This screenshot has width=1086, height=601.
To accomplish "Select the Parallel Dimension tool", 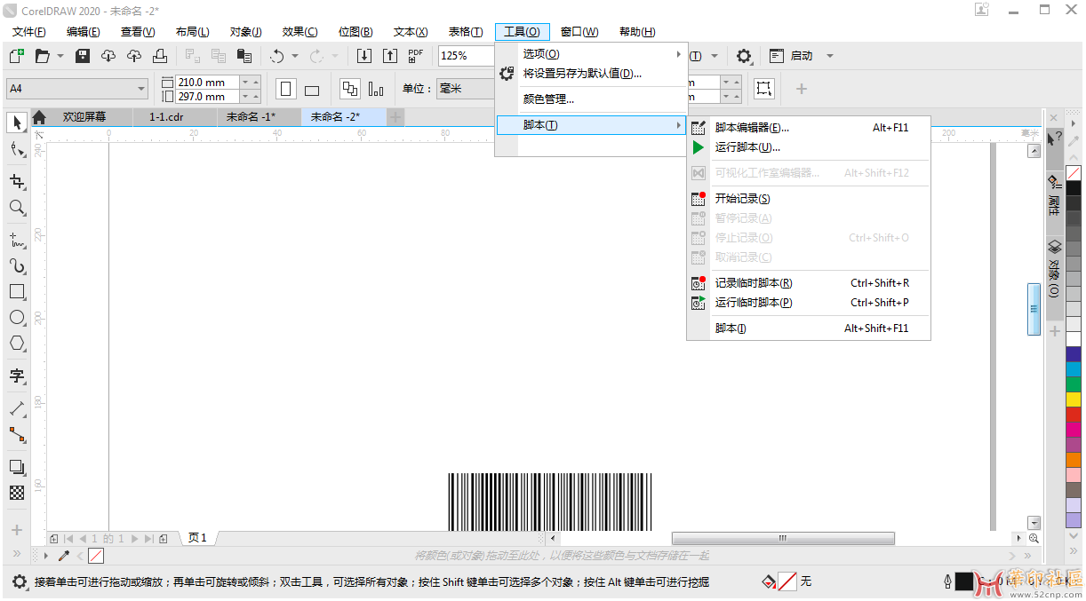I will [16, 408].
